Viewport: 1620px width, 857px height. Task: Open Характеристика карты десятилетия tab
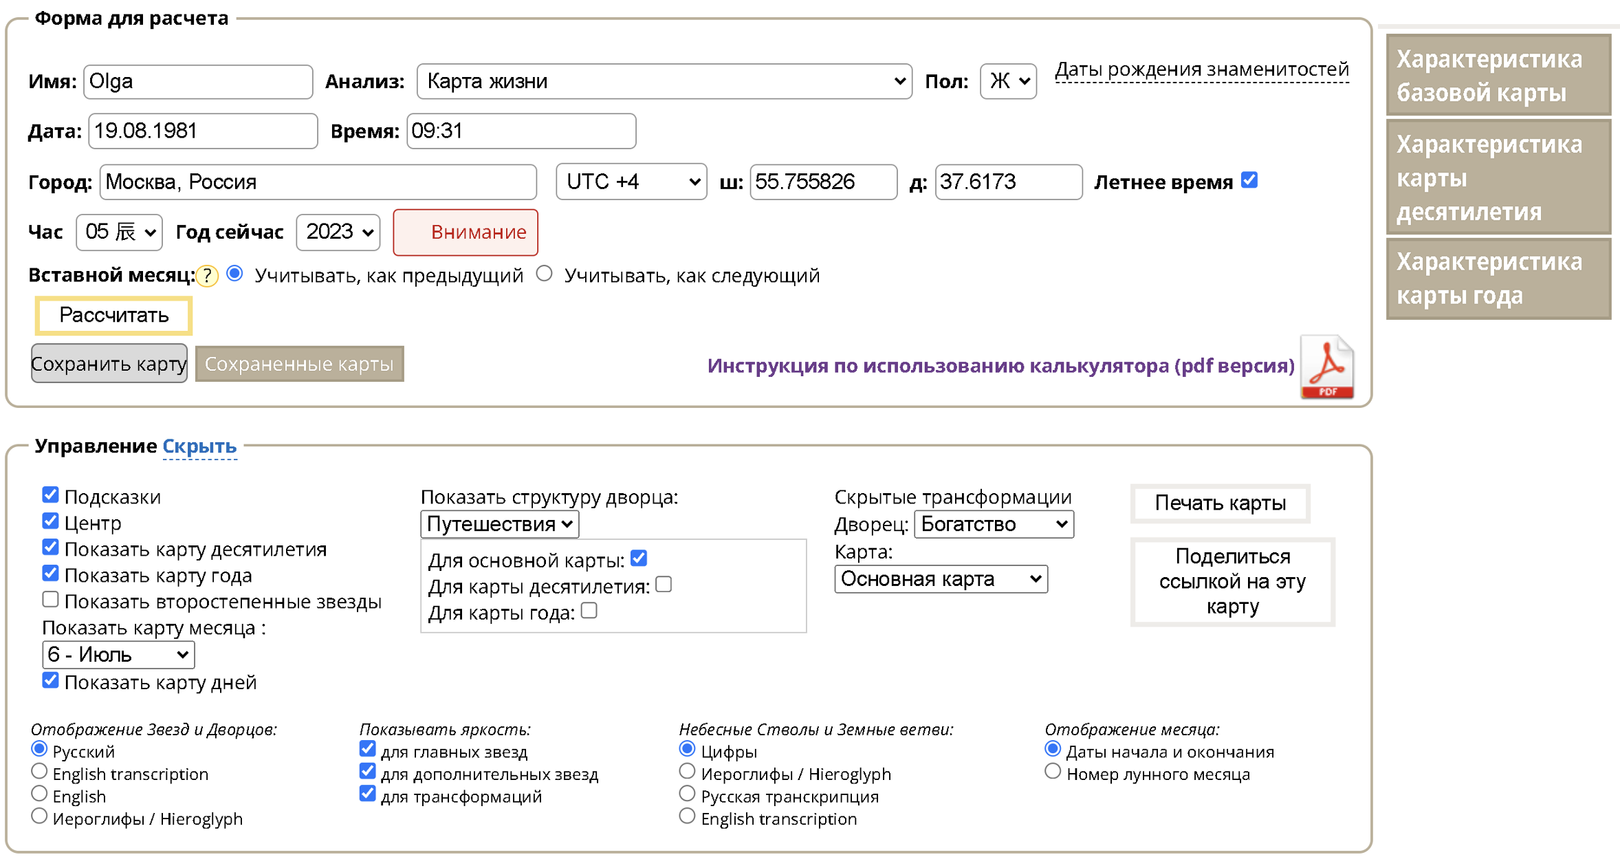(1499, 177)
